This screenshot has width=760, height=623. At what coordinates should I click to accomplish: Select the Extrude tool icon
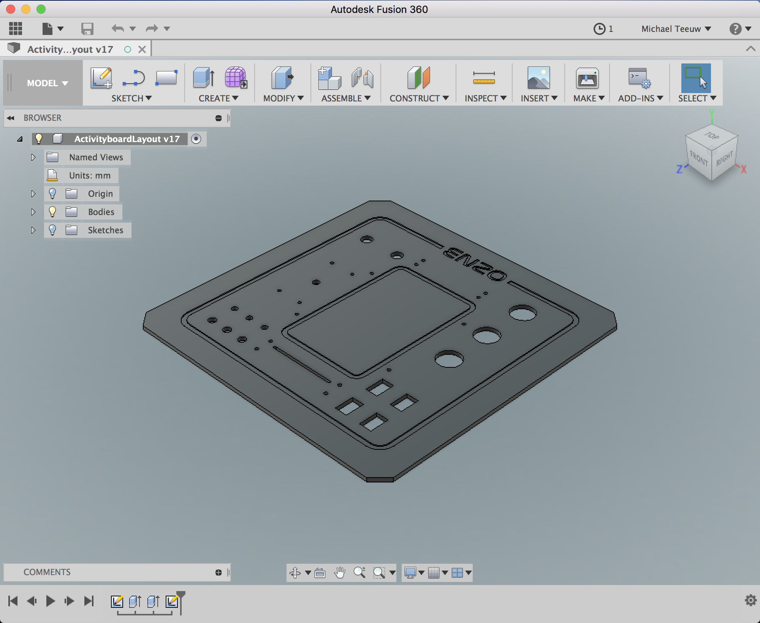point(204,78)
